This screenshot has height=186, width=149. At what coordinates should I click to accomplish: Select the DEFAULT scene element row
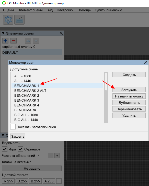pos(32,52)
